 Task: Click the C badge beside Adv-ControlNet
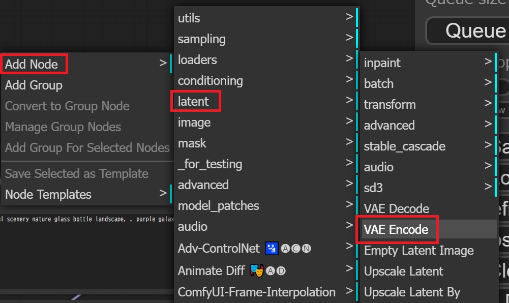296,248
